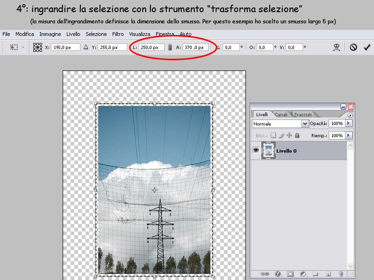Open the Riemp. value dropdown arrow
Image resolution: width=374 pixels, height=280 pixels.
(x=348, y=135)
